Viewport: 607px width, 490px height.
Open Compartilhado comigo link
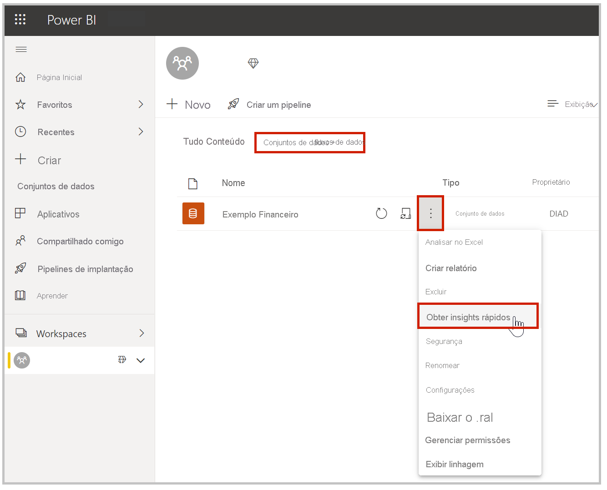pyautogui.click(x=80, y=241)
